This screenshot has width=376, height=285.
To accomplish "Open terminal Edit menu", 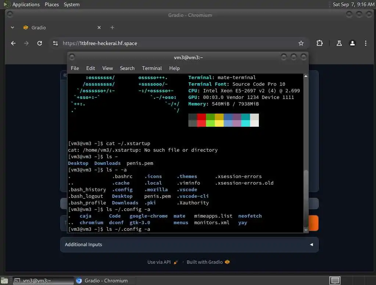I will point(90,68).
